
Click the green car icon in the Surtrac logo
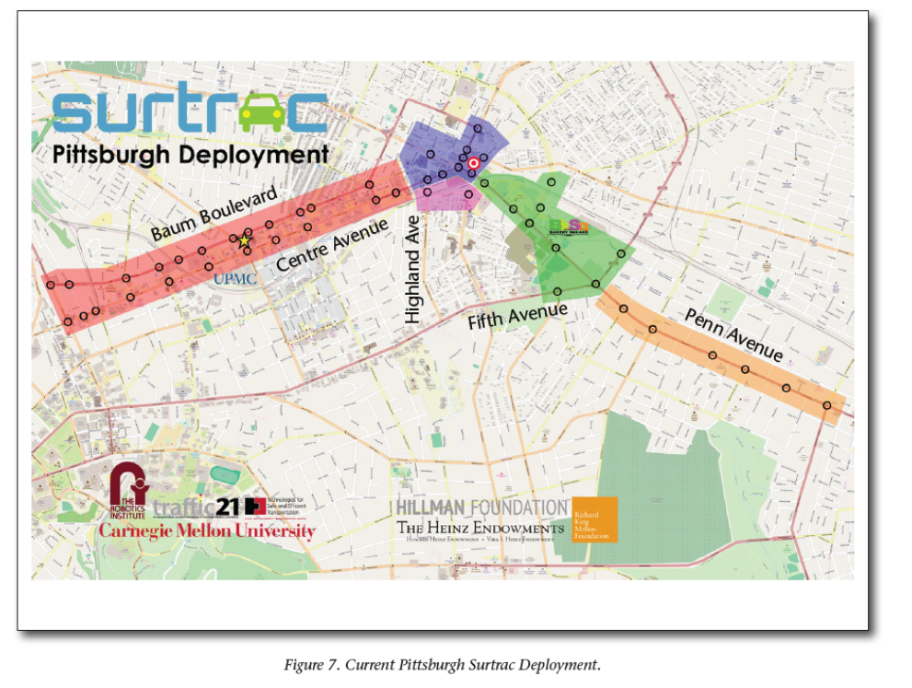(262, 111)
